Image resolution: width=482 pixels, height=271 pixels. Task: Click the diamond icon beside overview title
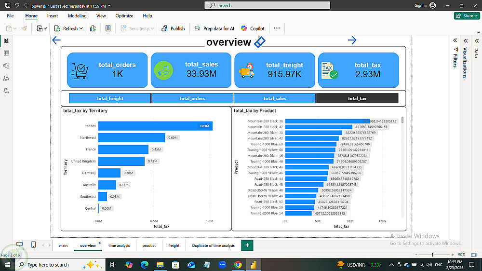260,42
